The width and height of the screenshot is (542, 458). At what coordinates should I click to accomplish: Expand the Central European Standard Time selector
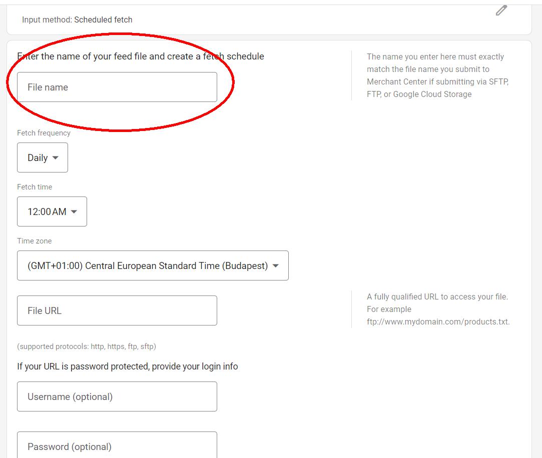click(152, 265)
